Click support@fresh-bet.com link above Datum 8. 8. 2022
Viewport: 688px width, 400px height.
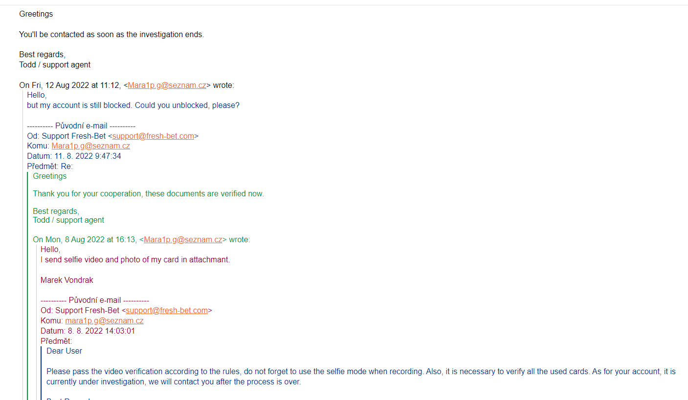click(167, 310)
